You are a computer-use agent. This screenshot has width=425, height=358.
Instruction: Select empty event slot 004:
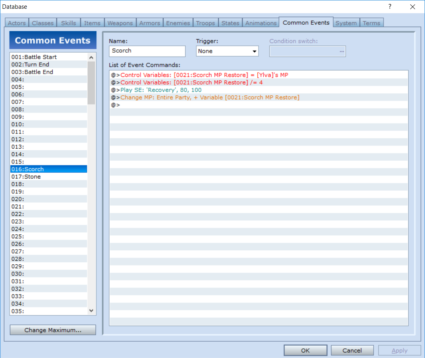[x=49, y=79]
